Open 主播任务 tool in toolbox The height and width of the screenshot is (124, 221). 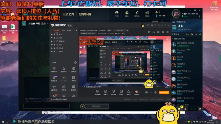click(73, 70)
